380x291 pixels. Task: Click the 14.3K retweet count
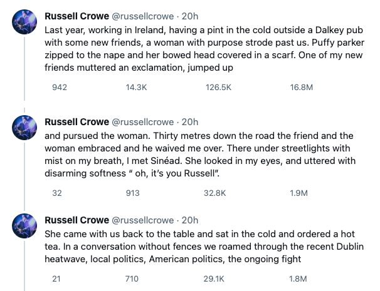[136, 88]
